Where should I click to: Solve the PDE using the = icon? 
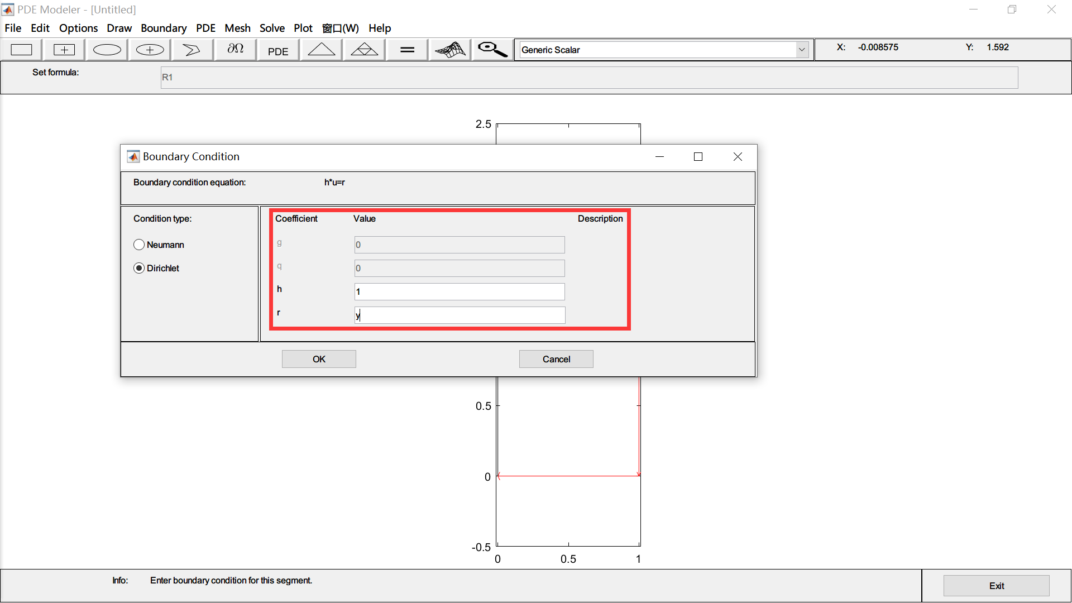(x=406, y=49)
